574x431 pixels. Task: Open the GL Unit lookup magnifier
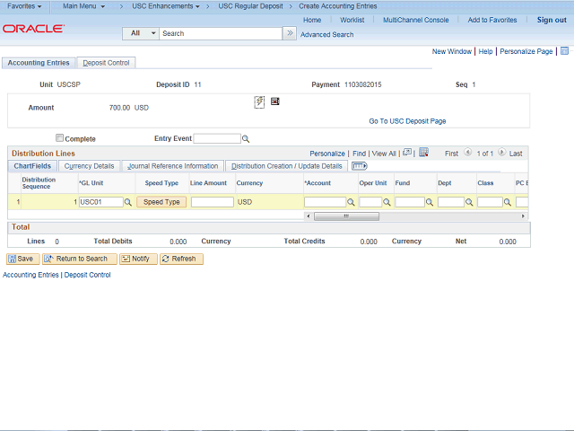click(x=128, y=202)
